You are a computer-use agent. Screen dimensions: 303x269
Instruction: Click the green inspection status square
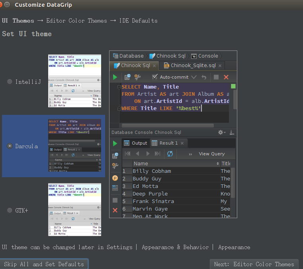pos(233,86)
